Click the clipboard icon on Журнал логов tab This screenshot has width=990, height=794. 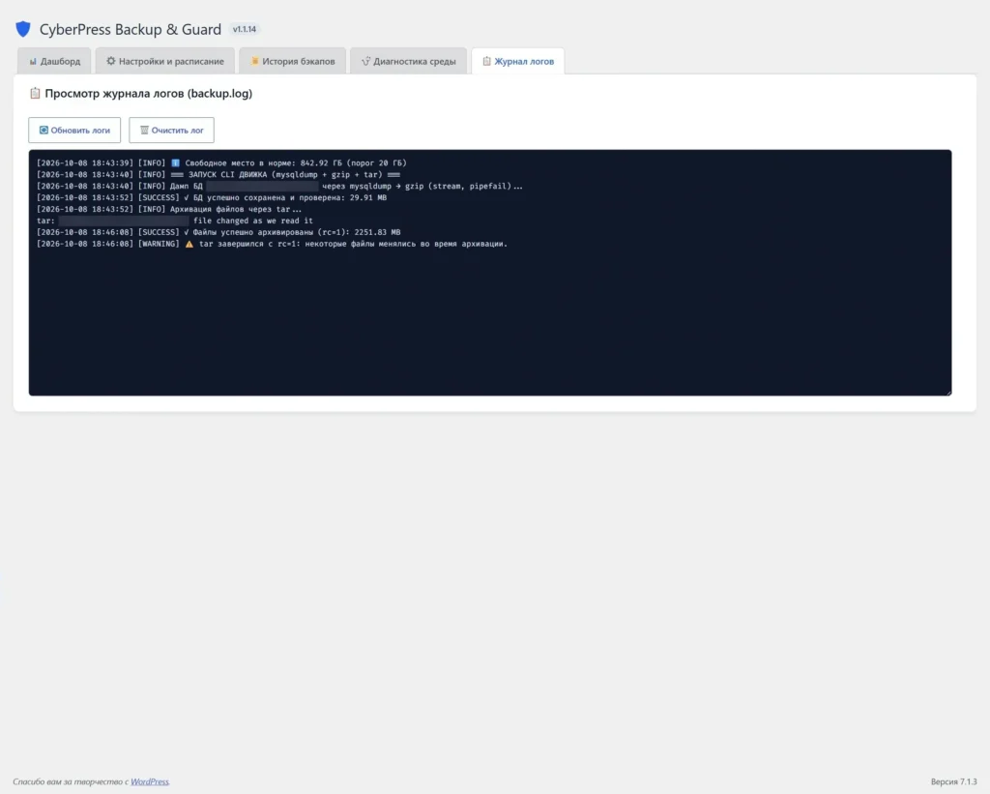[x=487, y=61]
